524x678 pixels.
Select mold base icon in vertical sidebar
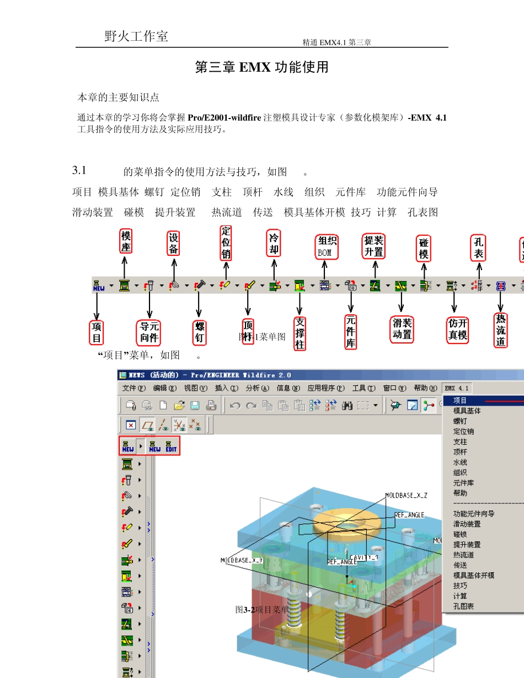click(127, 464)
